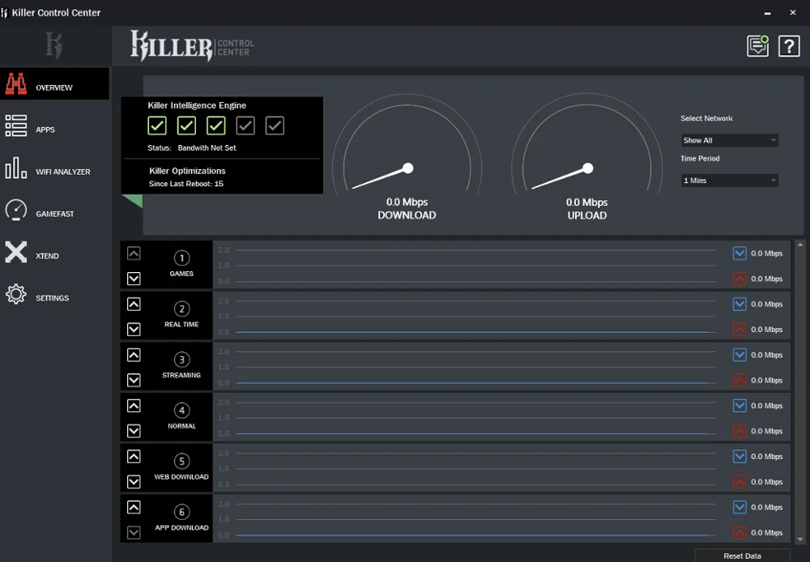Click App Download blue download speed icon
Image resolution: width=810 pixels, height=562 pixels.
pyautogui.click(x=740, y=507)
